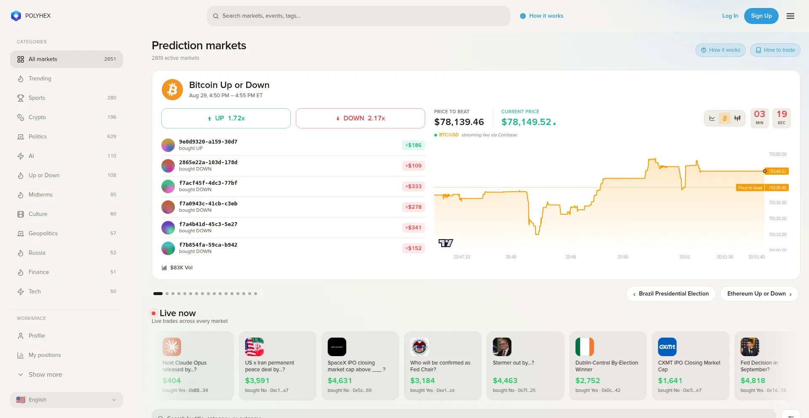Click the "2819 active markets" text
This screenshot has height=418, width=809.
click(x=176, y=58)
